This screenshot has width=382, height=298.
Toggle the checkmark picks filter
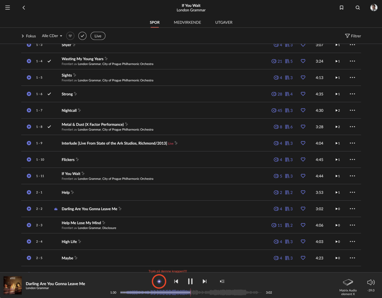[82, 36]
